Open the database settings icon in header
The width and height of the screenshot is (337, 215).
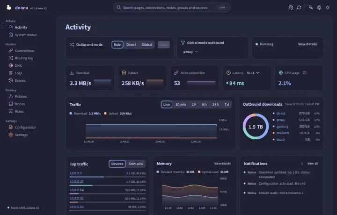point(291,7)
